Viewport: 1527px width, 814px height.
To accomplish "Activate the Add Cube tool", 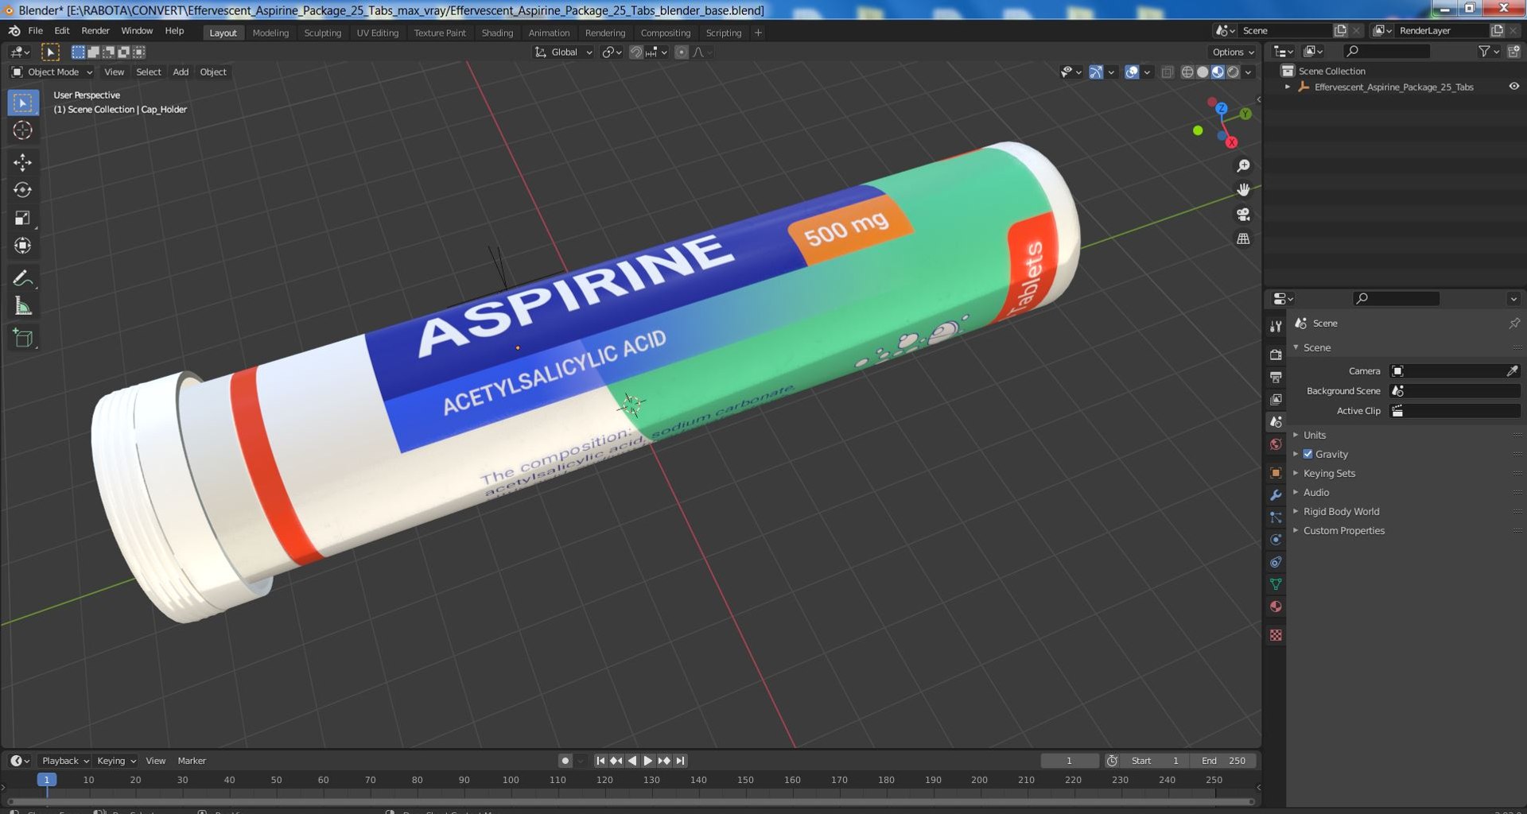I will [22, 338].
